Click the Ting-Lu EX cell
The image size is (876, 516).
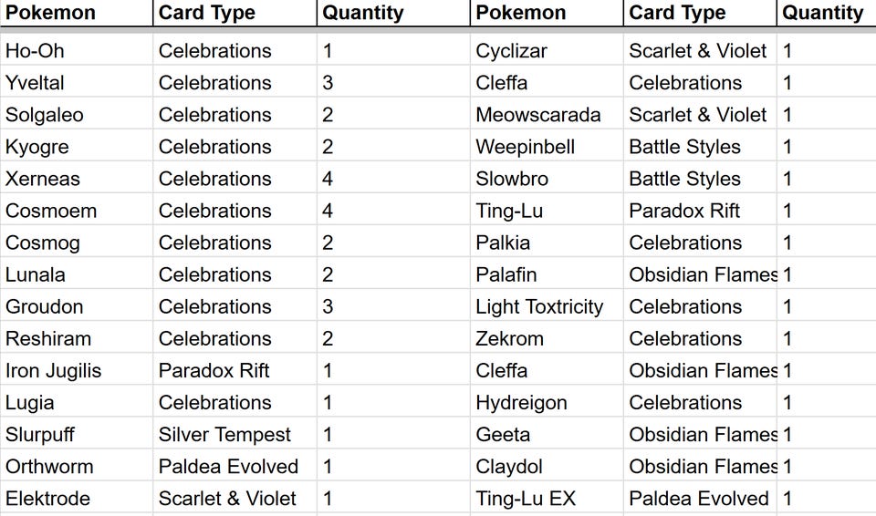pyautogui.click(x=518, y=499)
